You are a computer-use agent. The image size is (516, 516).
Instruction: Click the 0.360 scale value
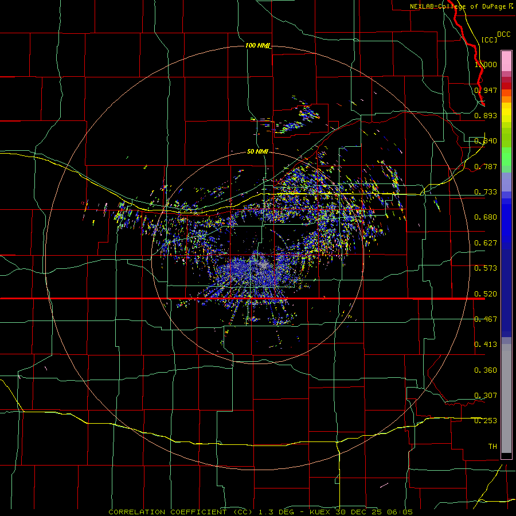pyautogui.click(x=486, y=370)
